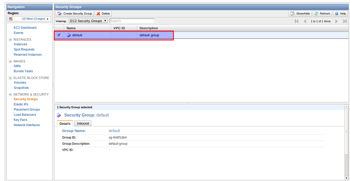Click the Search input field
350x181 pixels.
132,21
